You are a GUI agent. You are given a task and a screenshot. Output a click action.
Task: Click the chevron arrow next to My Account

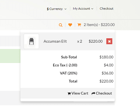pyautogui.click(x=92, y=9)
